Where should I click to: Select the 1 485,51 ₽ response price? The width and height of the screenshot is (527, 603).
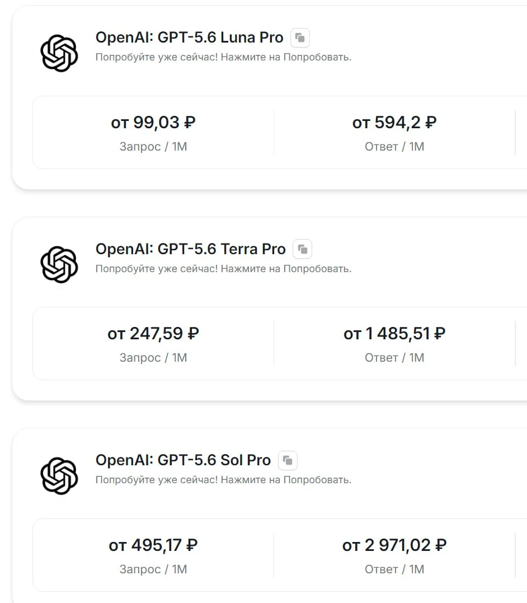tap(394, 334)
